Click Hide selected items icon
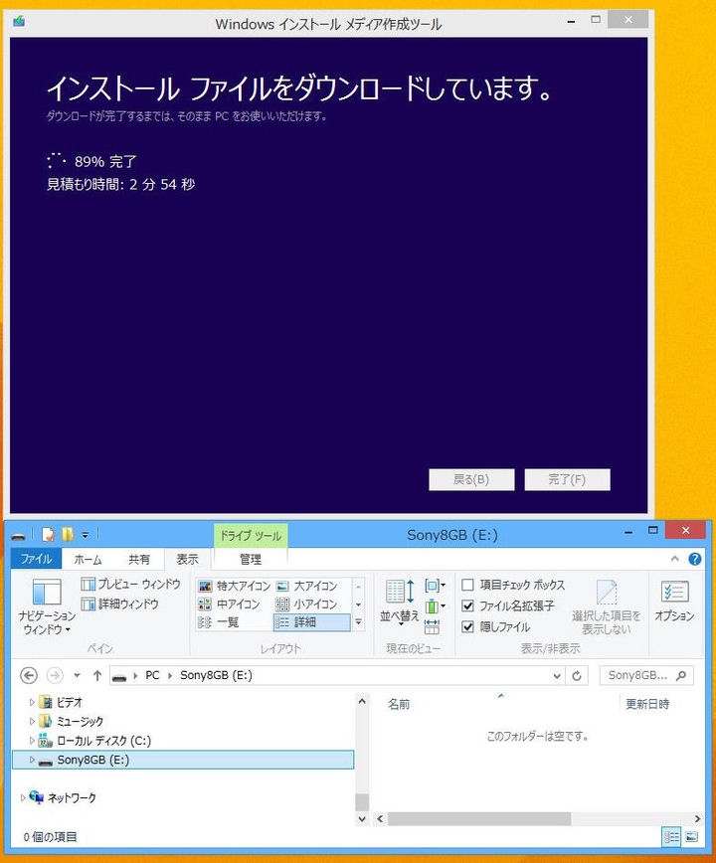716x863 pixels. (x=606, y=593)
